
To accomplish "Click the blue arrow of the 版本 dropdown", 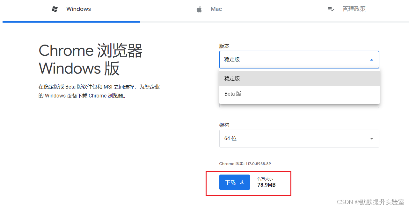I will click(372, 60).
